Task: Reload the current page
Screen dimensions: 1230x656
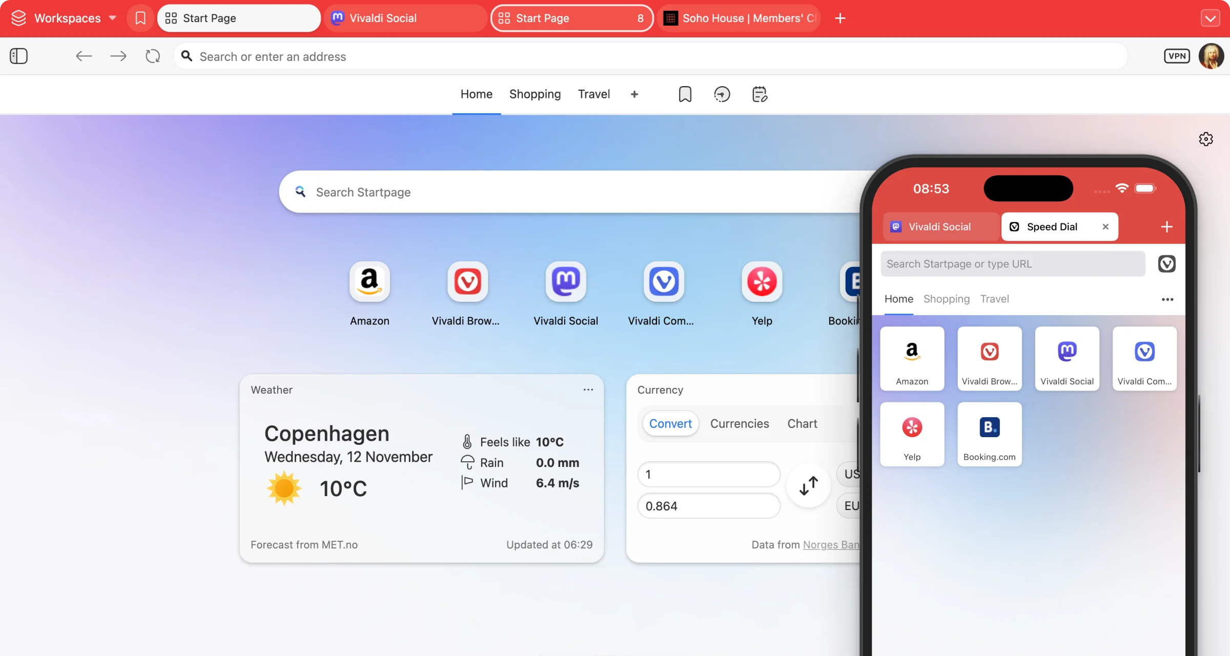Action: pos(152,56)
